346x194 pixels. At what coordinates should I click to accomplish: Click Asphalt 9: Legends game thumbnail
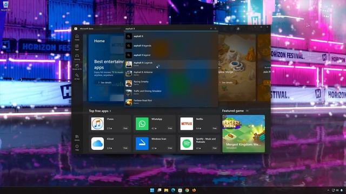coord(129,64)
